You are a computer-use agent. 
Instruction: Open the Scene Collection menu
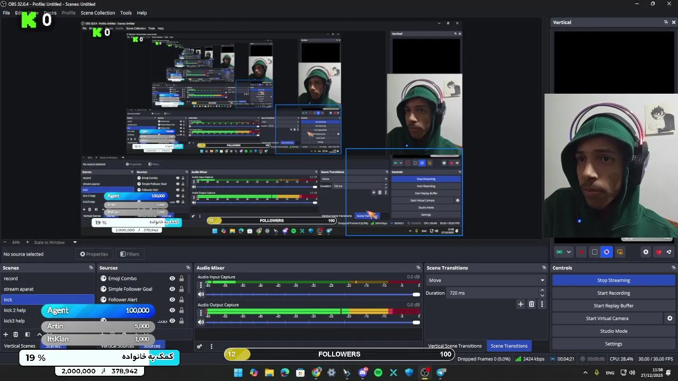point(97,13)
